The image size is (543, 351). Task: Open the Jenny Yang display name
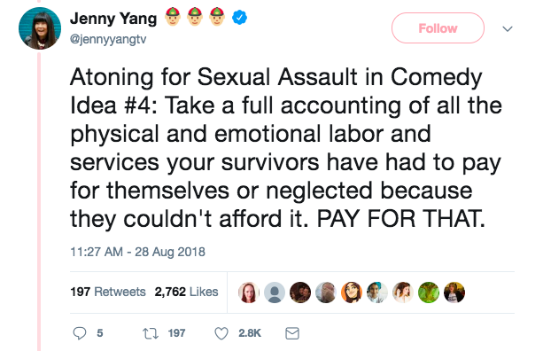(x=113, y=19)
